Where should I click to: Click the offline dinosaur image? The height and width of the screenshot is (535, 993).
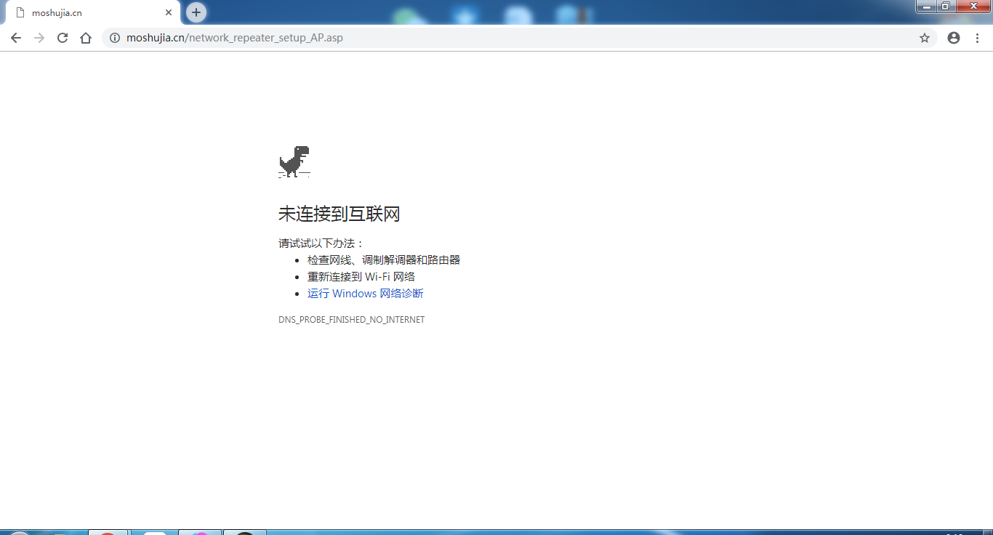pos(294,161)
